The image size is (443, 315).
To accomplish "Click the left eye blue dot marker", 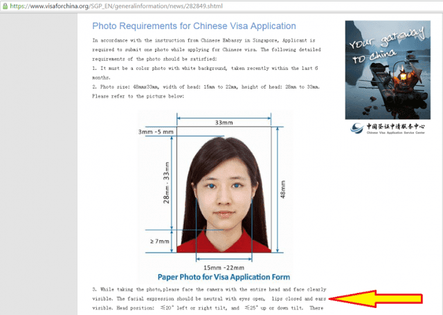I will coord(212,186).
